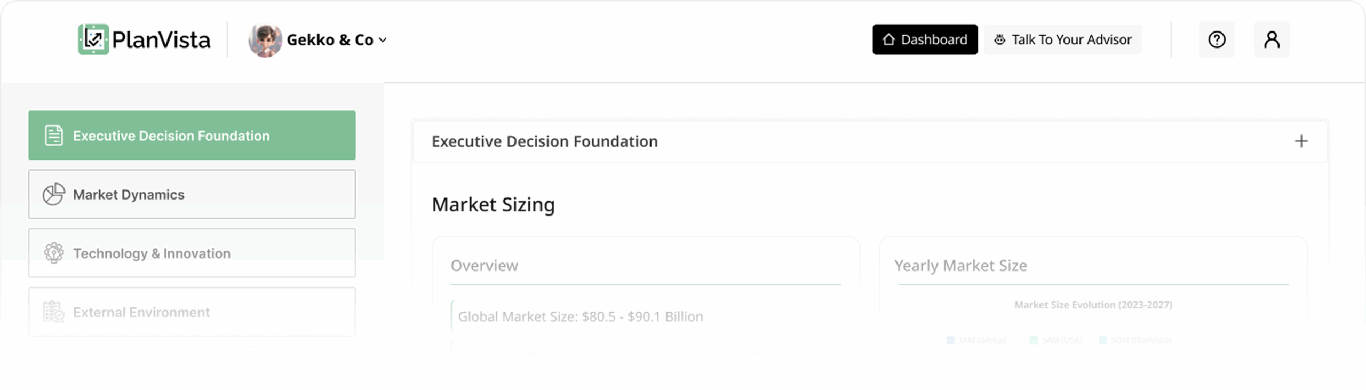
Task: Click the Technology & Innovation gear icon
Action: coord(54,253)
